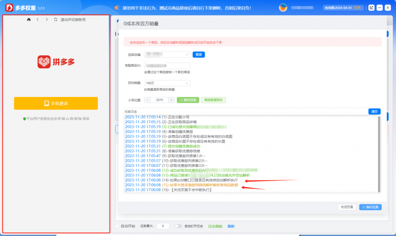
Task: Select log line (16)-【关闭页面不会中断执行】
Action: [x=169, y=190]
